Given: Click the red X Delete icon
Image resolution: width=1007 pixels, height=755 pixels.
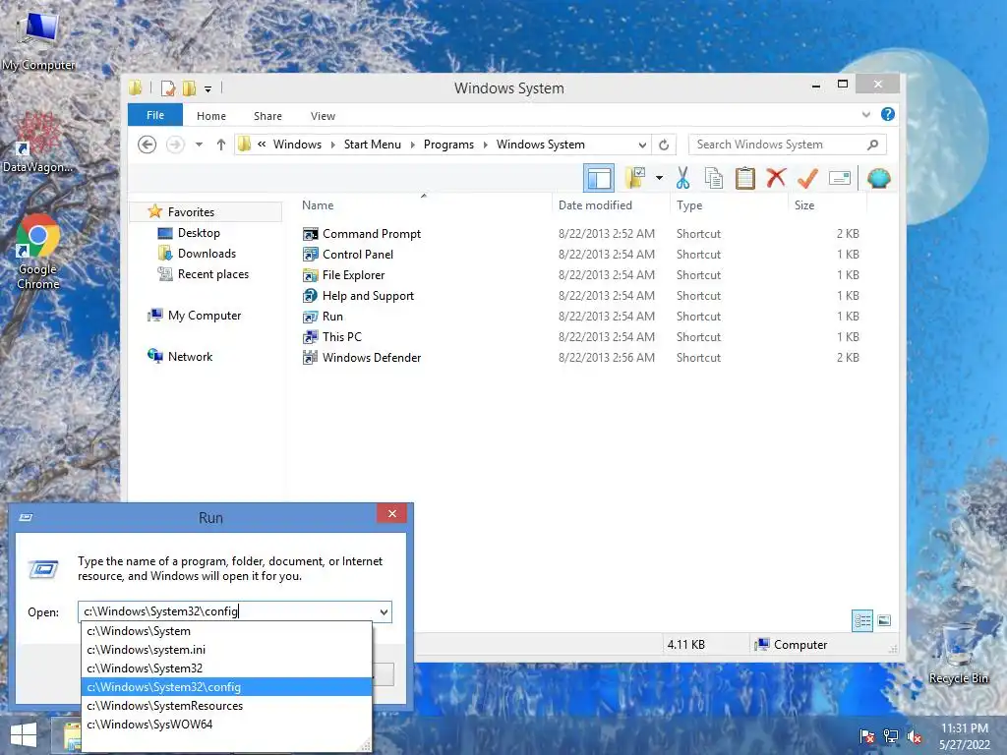Looking at the screenshot, I should pyautogui.click(x=776, y=177).
